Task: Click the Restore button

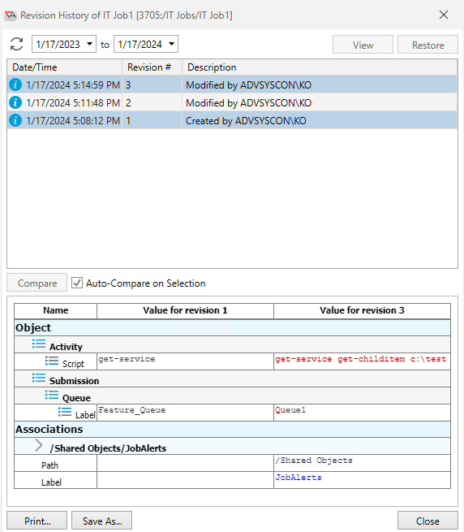Action: (427, 45)
